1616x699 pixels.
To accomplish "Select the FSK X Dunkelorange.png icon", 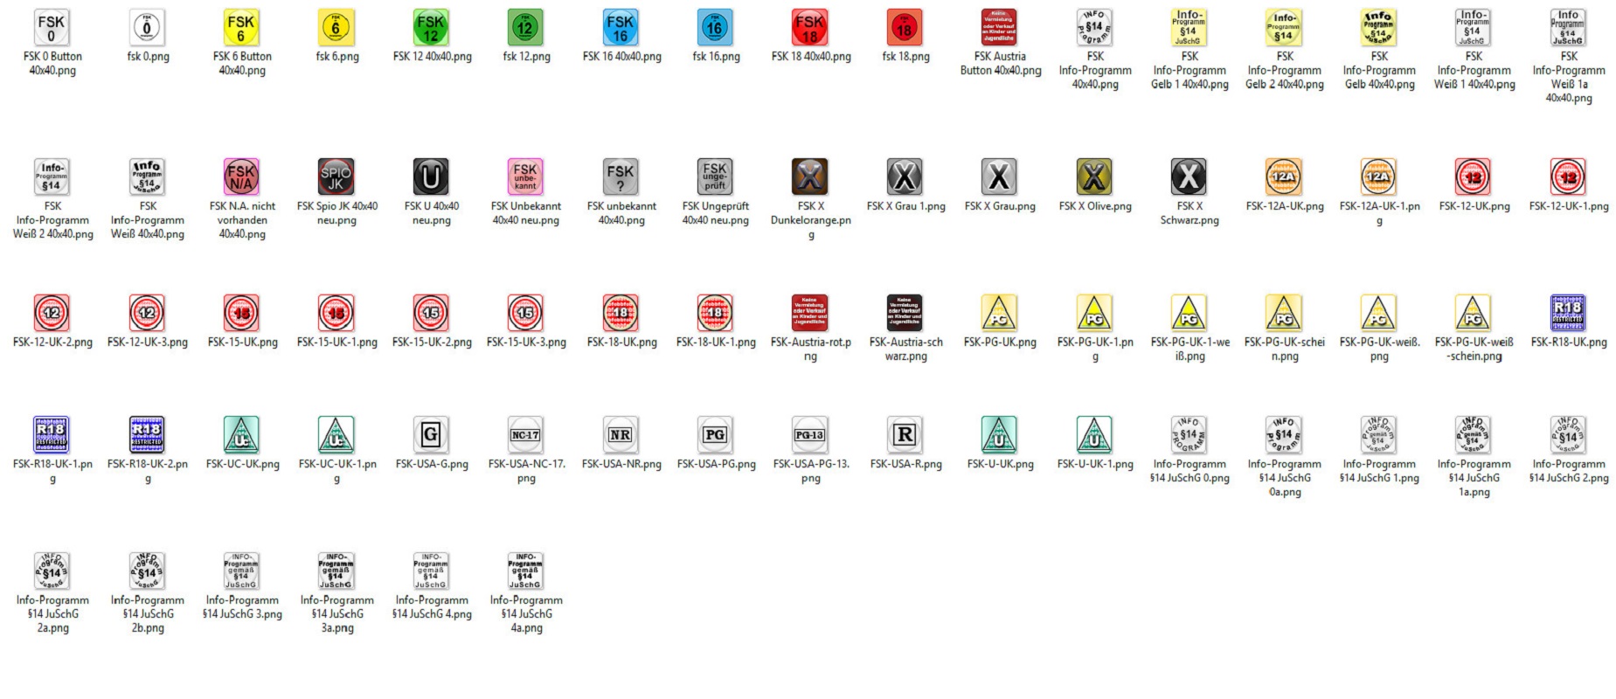I will pos(810,176).
